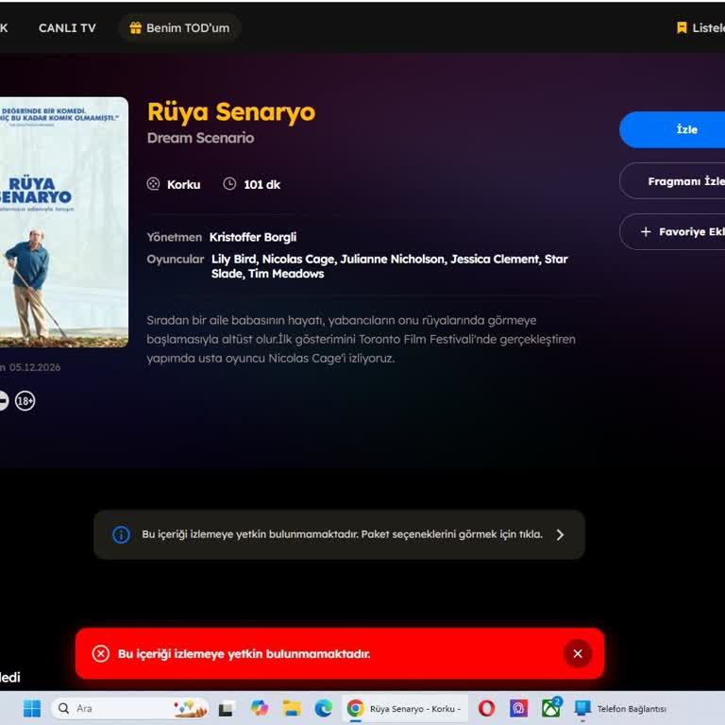
Task: Click the cast names list
Action: pos(389,266)
